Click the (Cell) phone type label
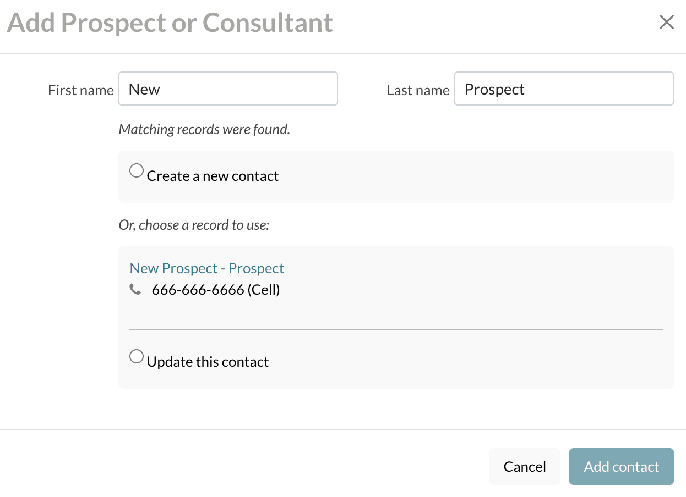 [264, 290]
